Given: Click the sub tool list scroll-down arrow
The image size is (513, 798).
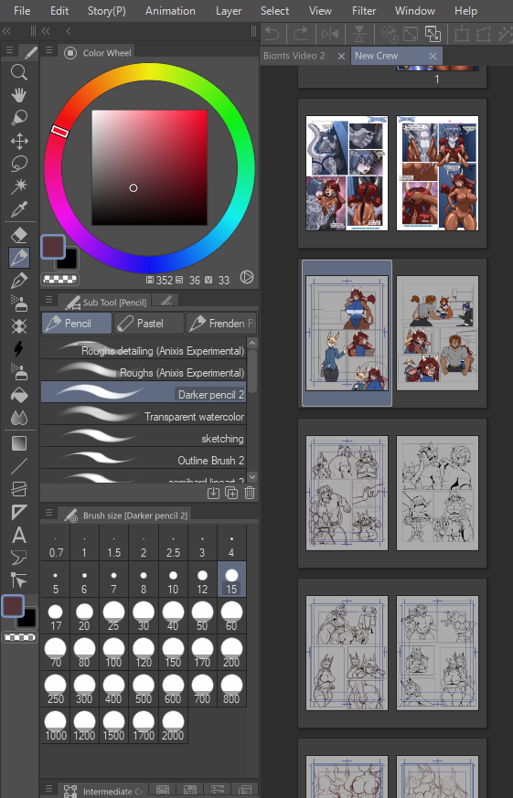Looking at the screenshot, I should [x=251, y=477].
